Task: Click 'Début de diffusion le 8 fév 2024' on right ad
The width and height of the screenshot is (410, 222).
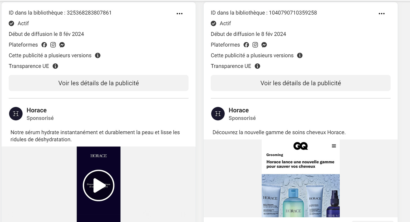Action: click(x=248, y=34)
